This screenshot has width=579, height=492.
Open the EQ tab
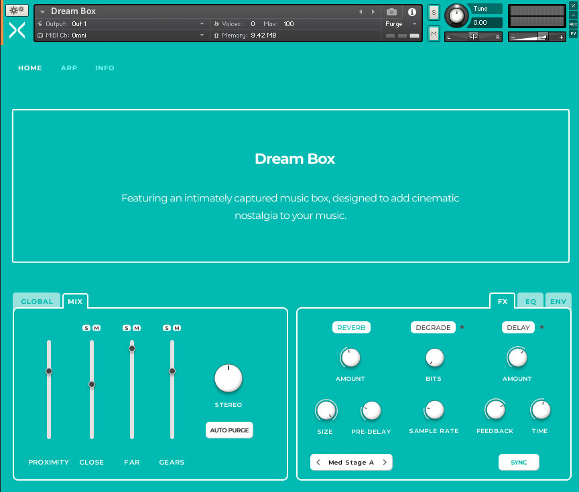coord(530,301)
